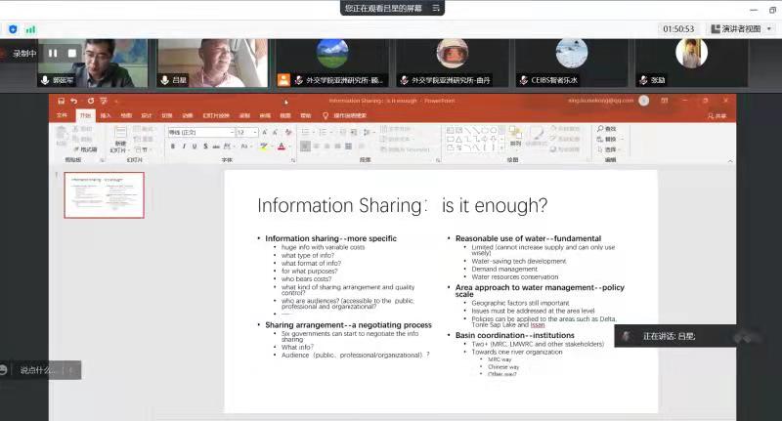
Task: Switch to the 插入 ribbon tab
Action: 106,115
